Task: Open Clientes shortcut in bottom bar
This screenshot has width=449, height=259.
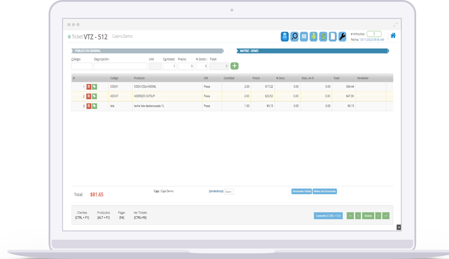Action: pos(82,215)
